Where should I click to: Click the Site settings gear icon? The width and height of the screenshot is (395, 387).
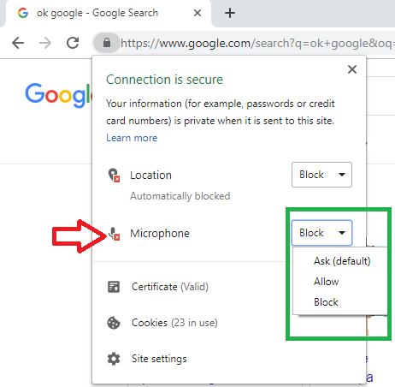(114, 359)
